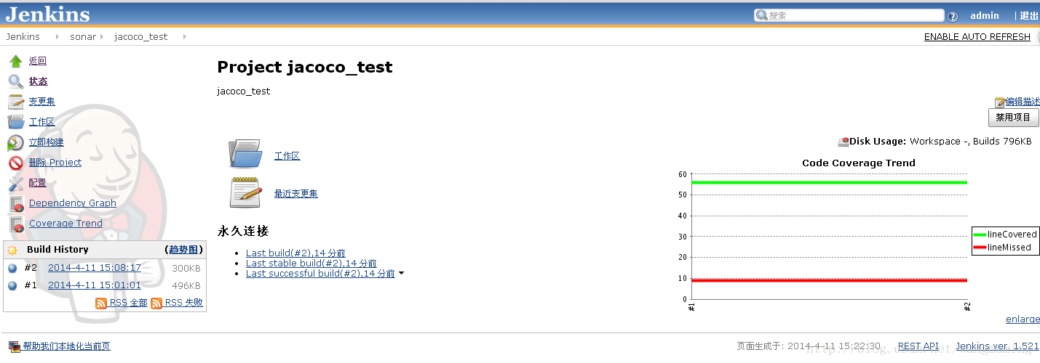The height and width of the screenshot is (363, 1040).
Task: Open 配置 sidebar link
Action: click(x=38, y=183)
